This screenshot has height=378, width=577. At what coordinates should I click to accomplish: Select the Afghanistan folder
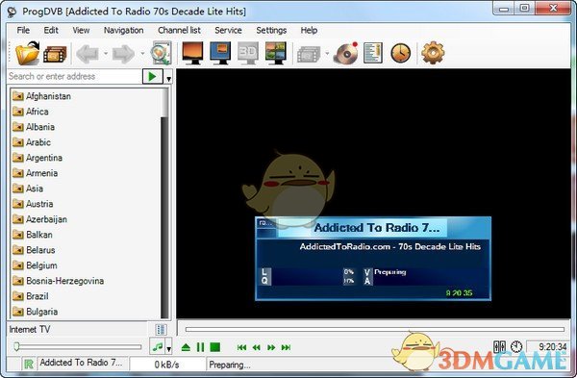point(41,96)
